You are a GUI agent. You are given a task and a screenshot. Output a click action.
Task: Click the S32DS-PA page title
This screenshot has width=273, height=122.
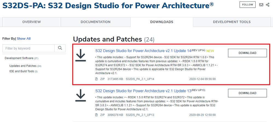(x=108, y=5)
